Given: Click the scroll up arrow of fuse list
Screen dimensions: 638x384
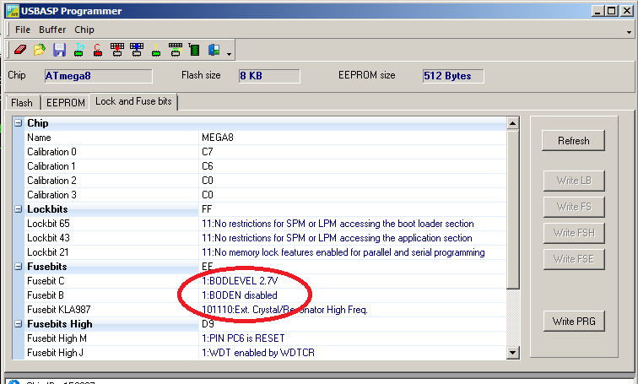Looking at the screenshot, I should click(x=513, y=123).
